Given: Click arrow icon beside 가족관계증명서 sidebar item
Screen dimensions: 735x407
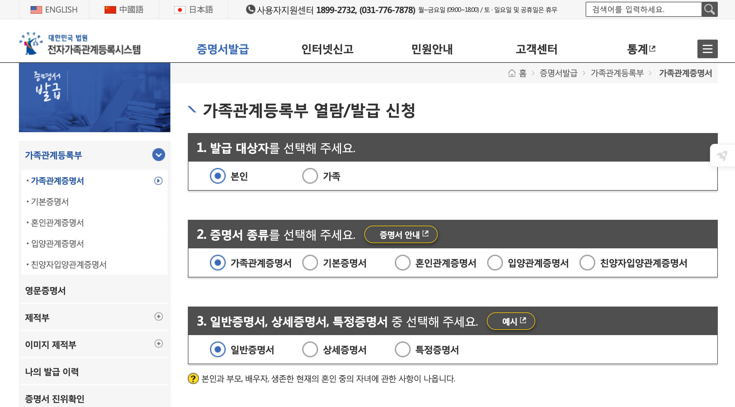Looking at the screenshot, I should point(158,181).
